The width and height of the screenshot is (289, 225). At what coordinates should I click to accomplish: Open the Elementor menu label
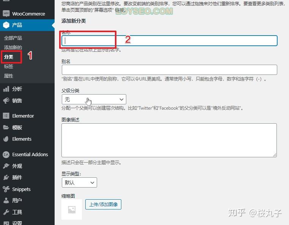(x=23, y=116)
